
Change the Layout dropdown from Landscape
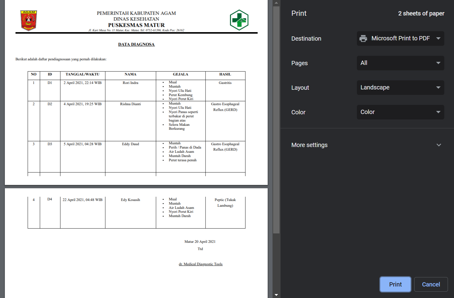pyautogui.click(x=400, y=88)
